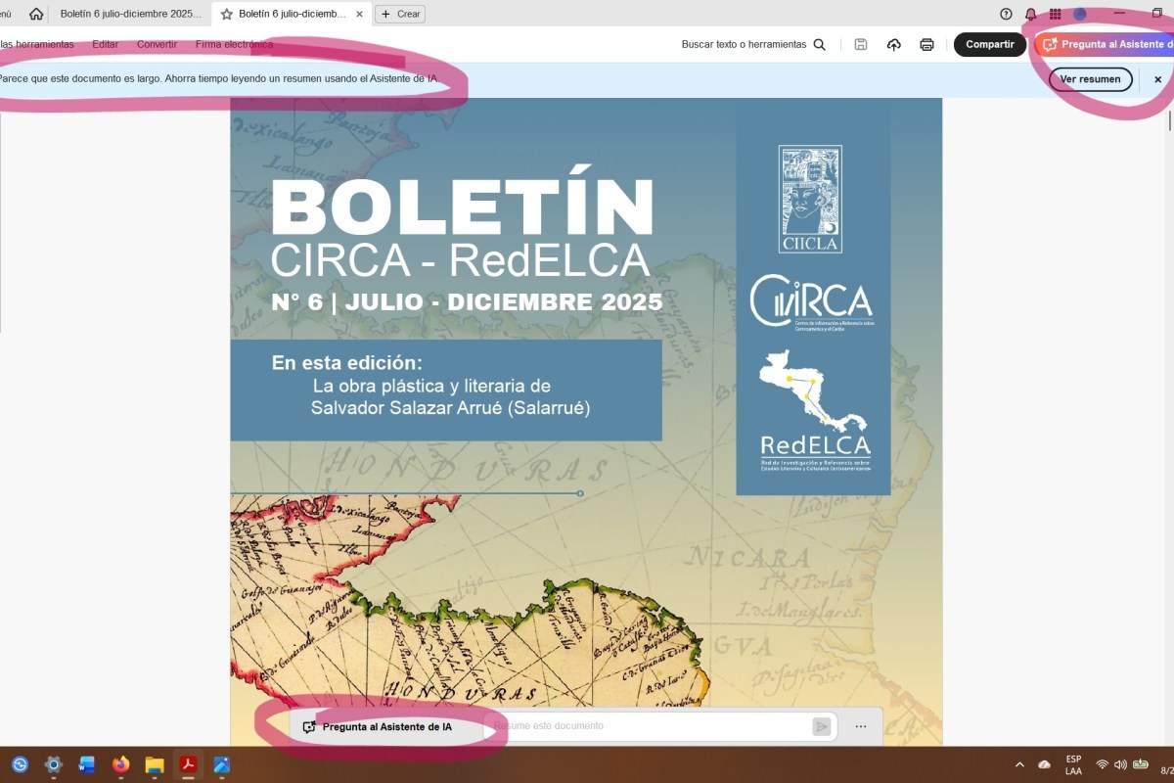The width and height of the screenshot is (1174, 783).
Task: Click the search magnifier icon
Action: click(820, 44)
